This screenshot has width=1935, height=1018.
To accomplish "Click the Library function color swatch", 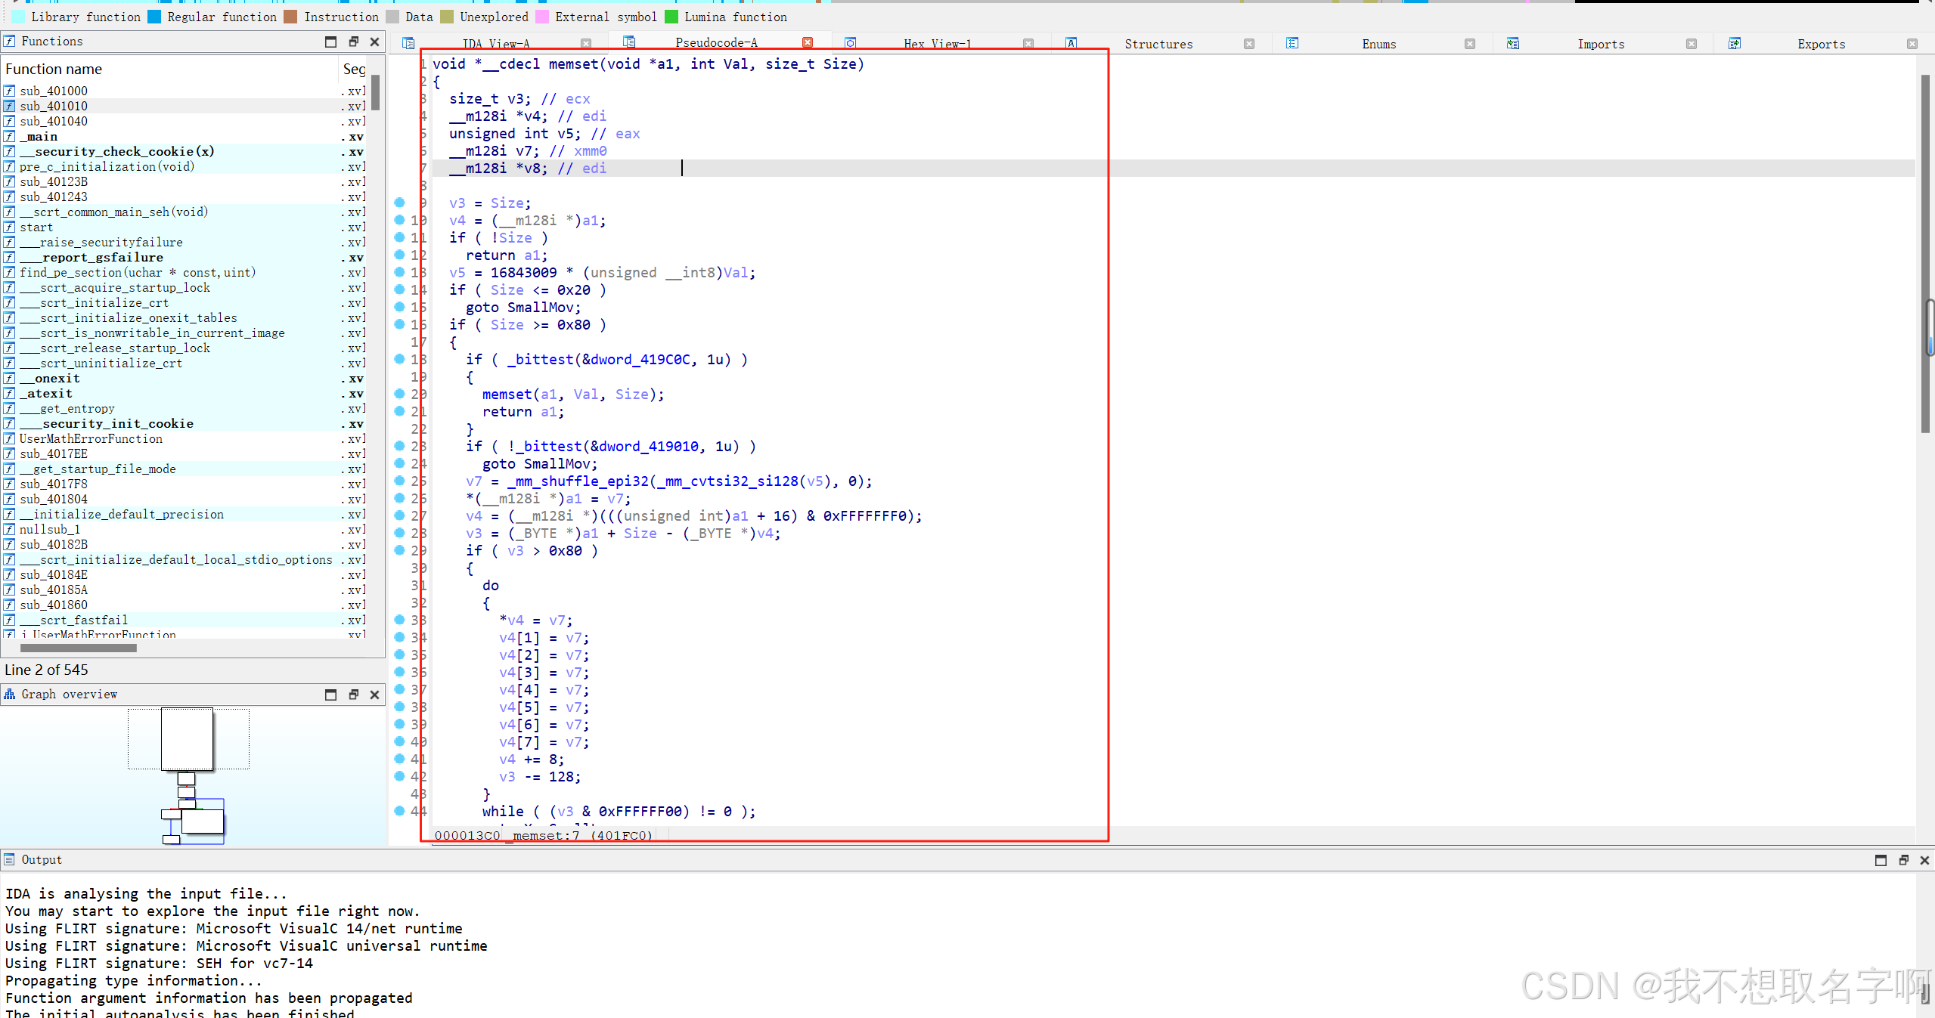I will (17, 16).
